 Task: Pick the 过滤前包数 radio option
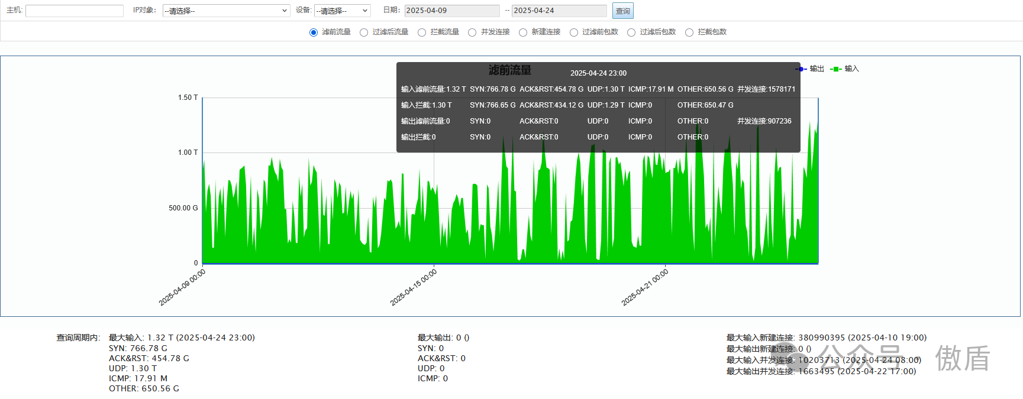tap(574, 33)
